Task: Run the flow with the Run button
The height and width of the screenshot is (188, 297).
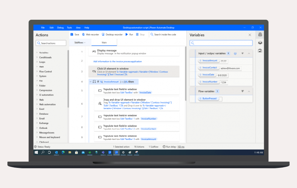Action: click(x=129, y=35)
